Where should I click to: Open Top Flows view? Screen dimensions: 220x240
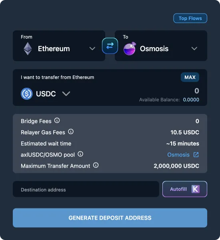pyautogui.click(x=190, y=18)
